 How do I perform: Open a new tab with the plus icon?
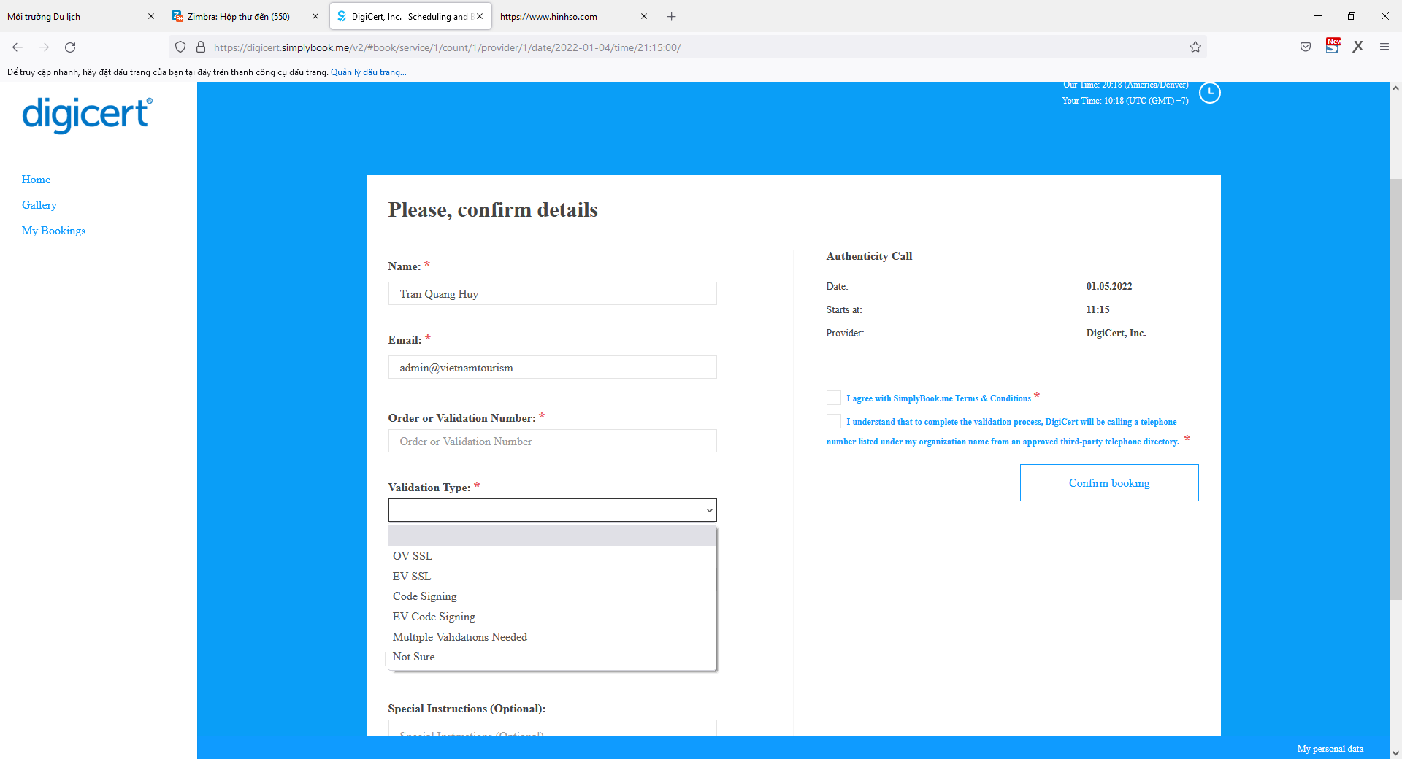pos(672,16)
